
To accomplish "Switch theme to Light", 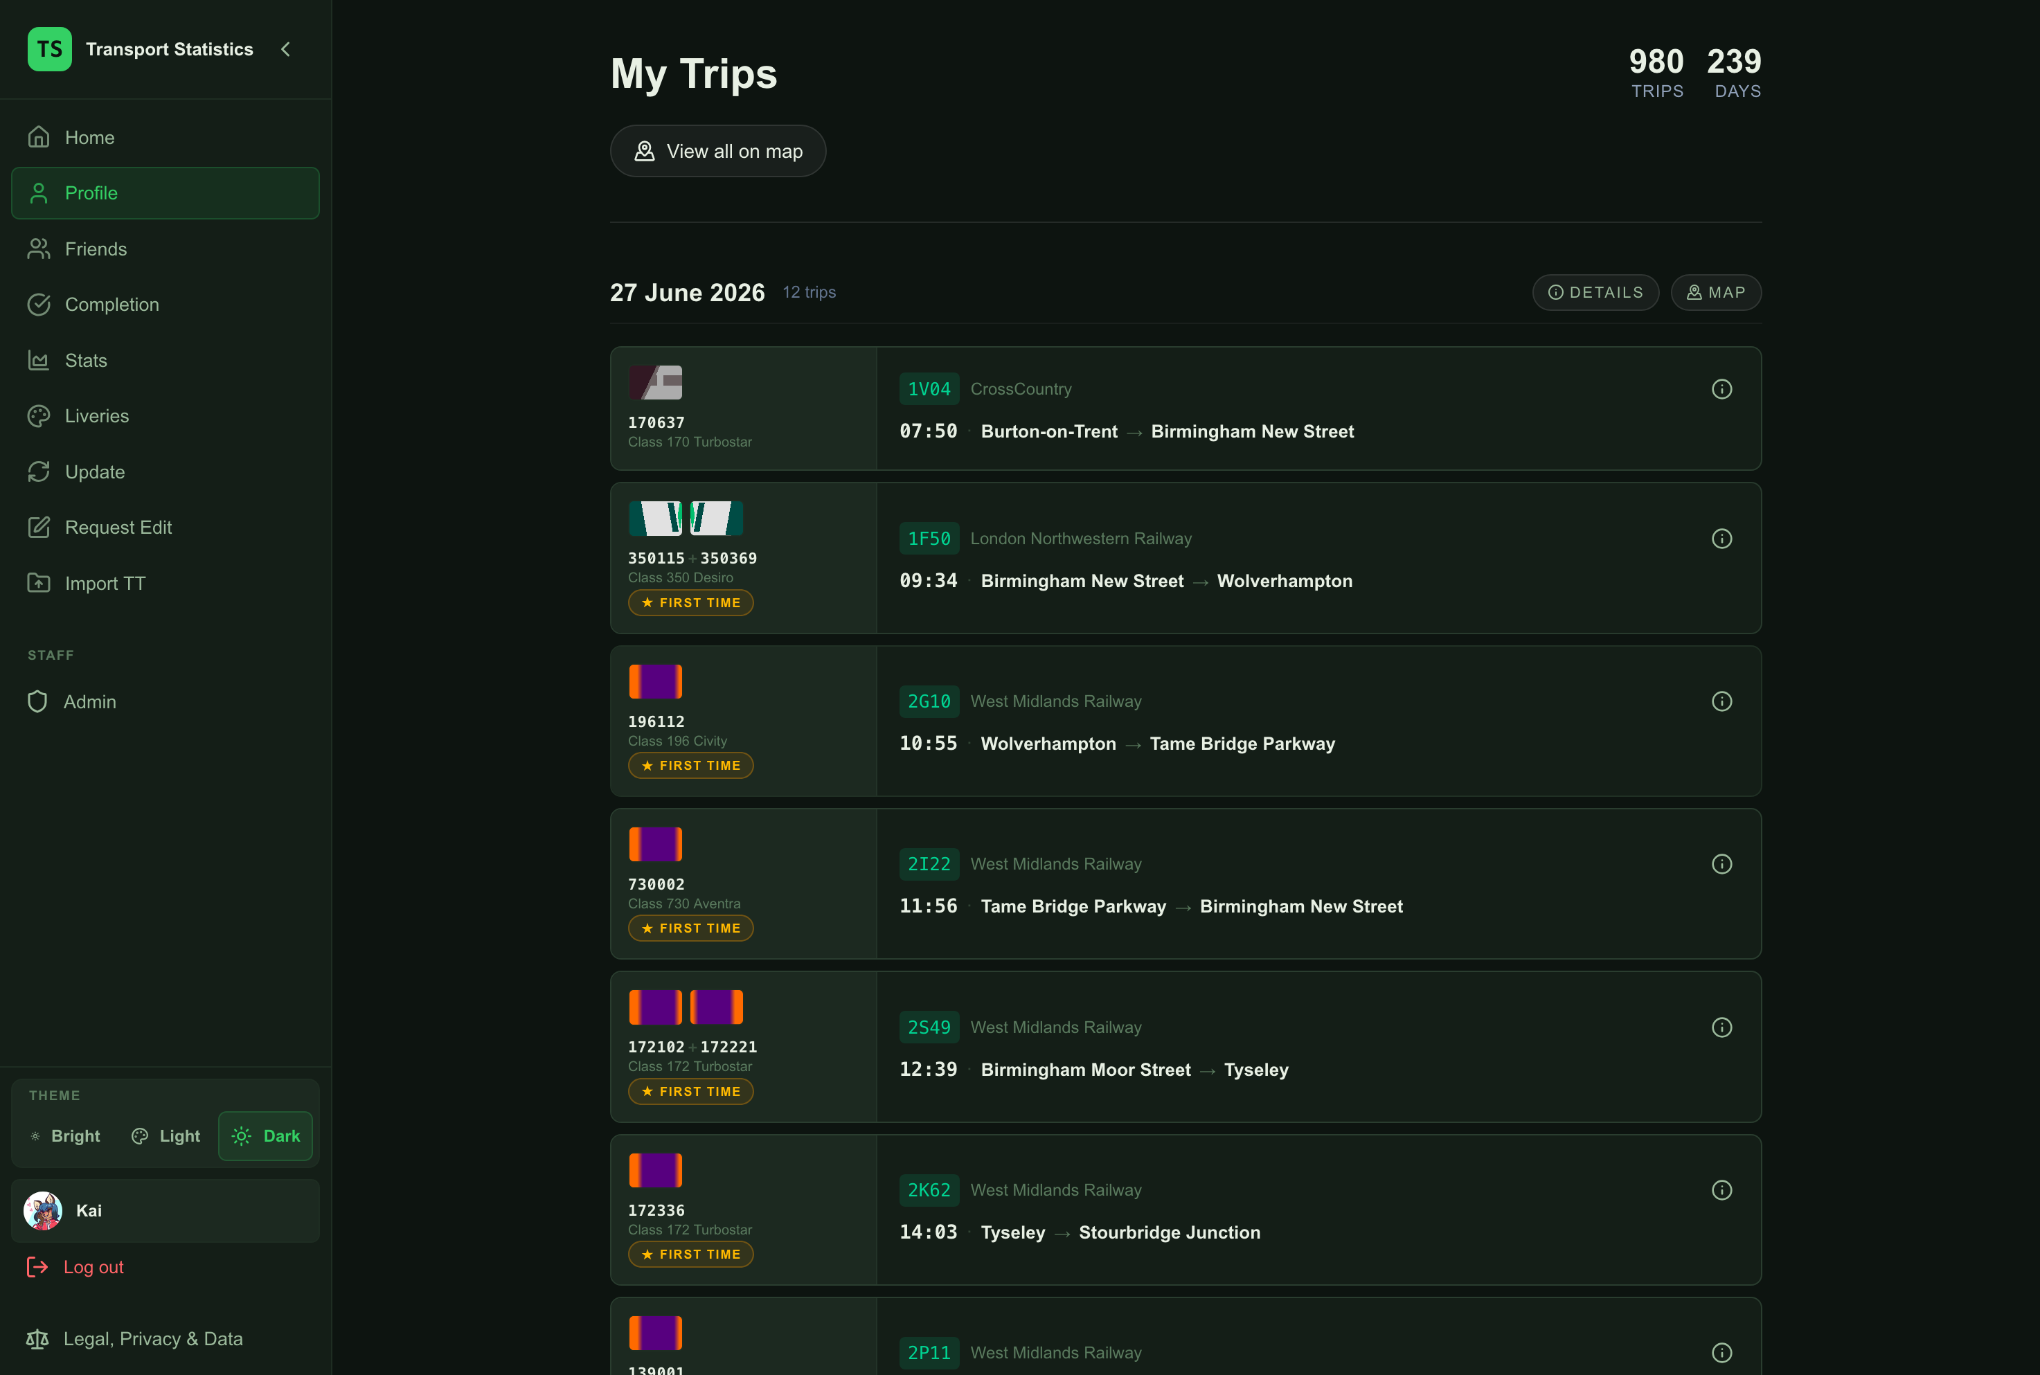I will pyautogui.click(x=165, y=1135).
